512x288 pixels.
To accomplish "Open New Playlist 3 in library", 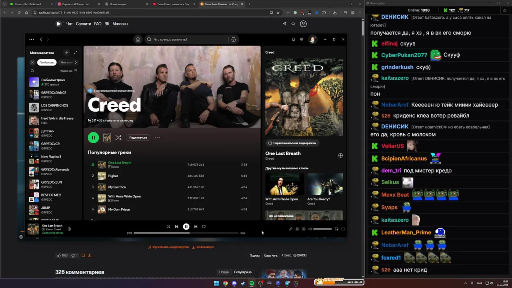I will tap(54, 159).
